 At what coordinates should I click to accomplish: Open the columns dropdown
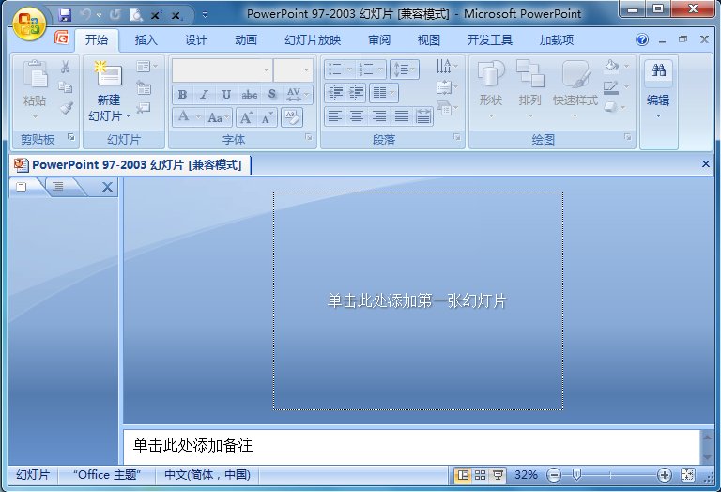383,93
